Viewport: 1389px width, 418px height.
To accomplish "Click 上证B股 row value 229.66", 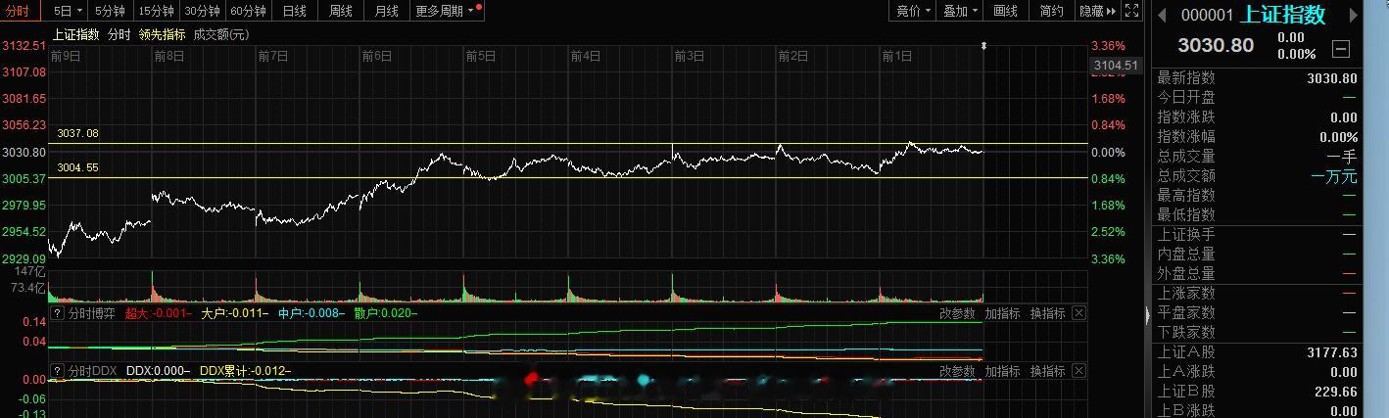I will (x=1338, y=392).
